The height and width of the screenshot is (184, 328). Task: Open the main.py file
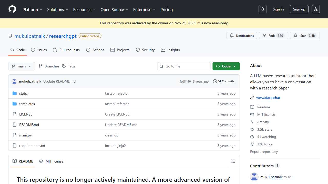[25, 135]
